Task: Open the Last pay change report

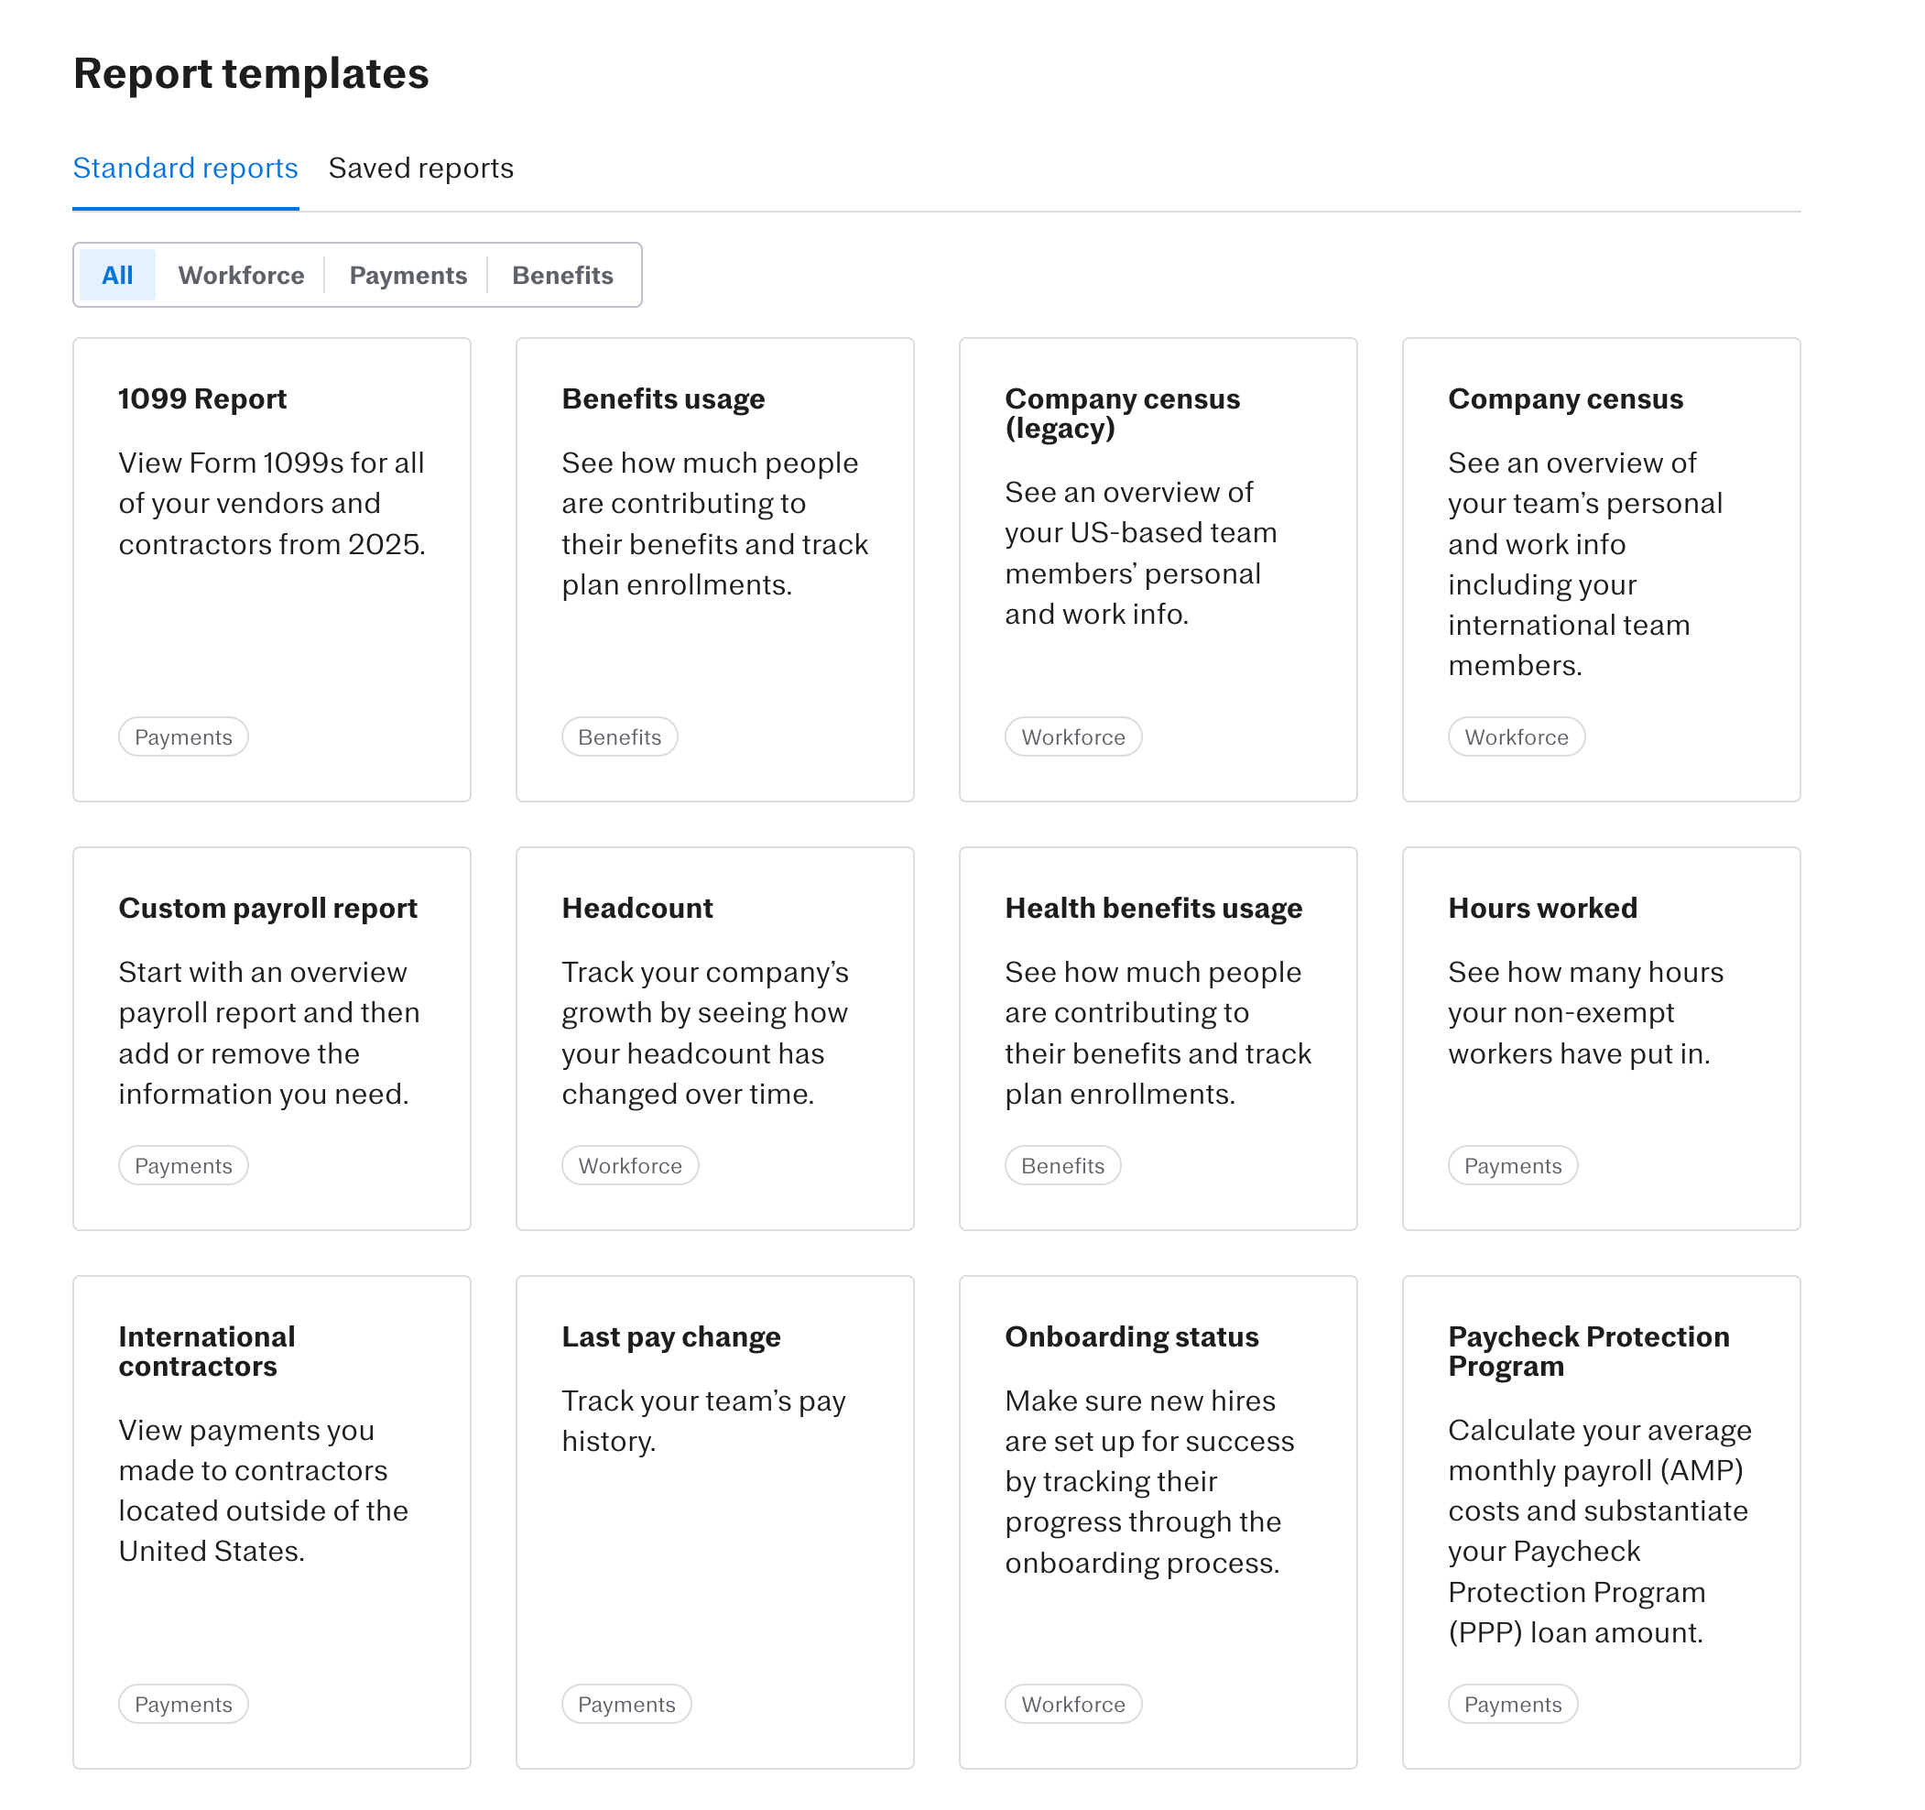Action: click(670, 1336)
